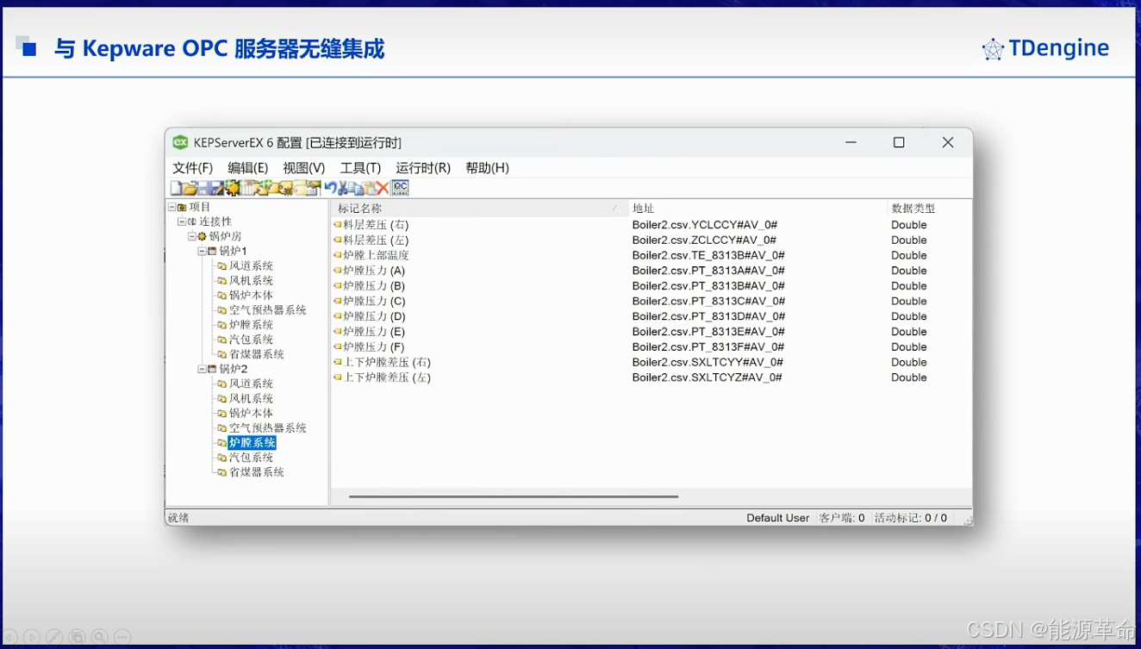
Task: Select 空气预热器系统 under 锅炉2
Action: [268, 427]
